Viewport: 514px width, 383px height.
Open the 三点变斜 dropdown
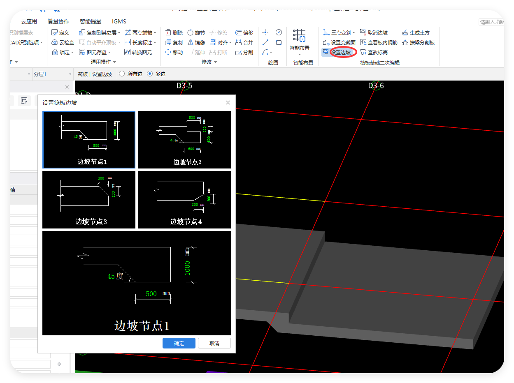(x=354, y=33)
